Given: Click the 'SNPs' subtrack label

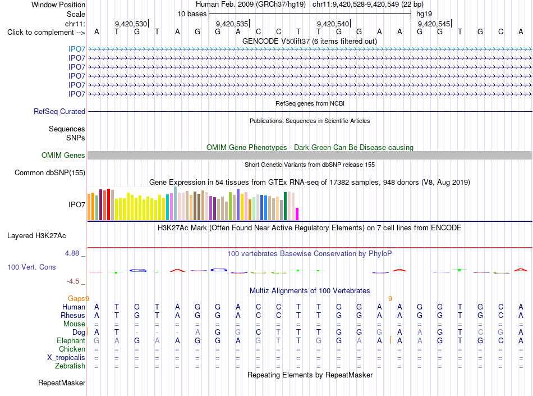Looking at the screenshot, I should (x=76, y=138).
